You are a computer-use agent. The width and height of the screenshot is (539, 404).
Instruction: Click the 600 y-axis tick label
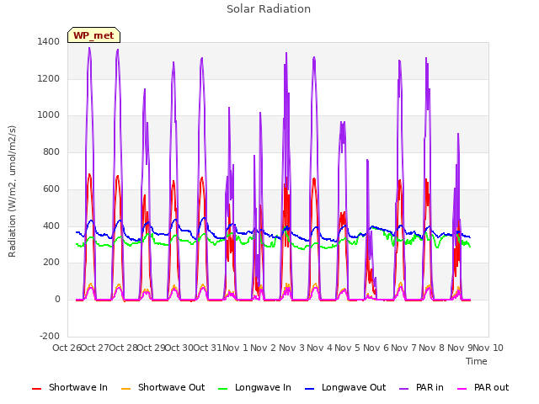51,189
